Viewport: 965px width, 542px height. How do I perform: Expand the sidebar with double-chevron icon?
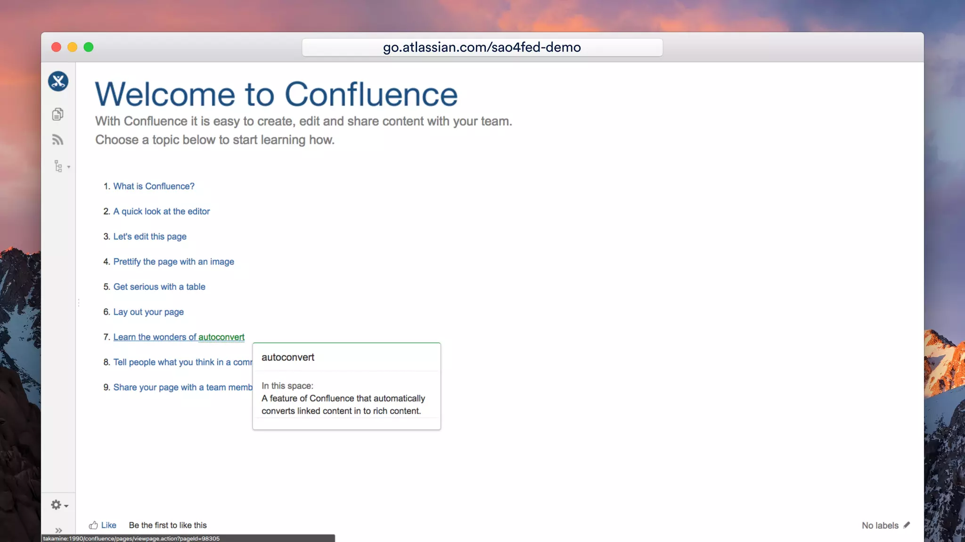pos(58,530)
